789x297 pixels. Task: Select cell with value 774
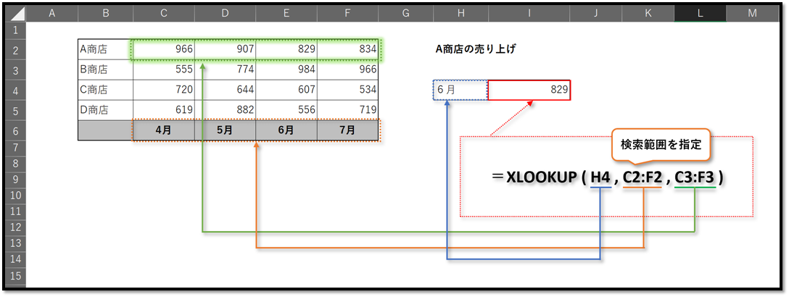[225, 70]
